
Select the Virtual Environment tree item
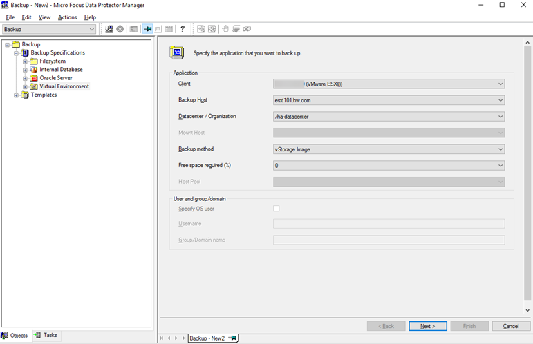[x=64, y=86]
